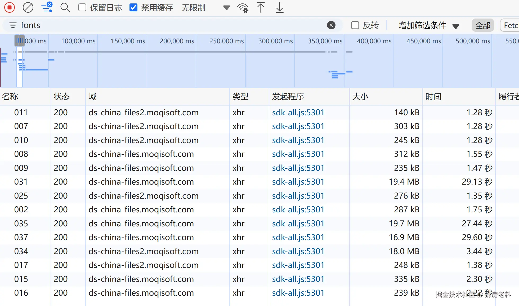Enable the 保留日志 checkbox
The height and width of the screenshot is (306, 519).
point(82,7)
